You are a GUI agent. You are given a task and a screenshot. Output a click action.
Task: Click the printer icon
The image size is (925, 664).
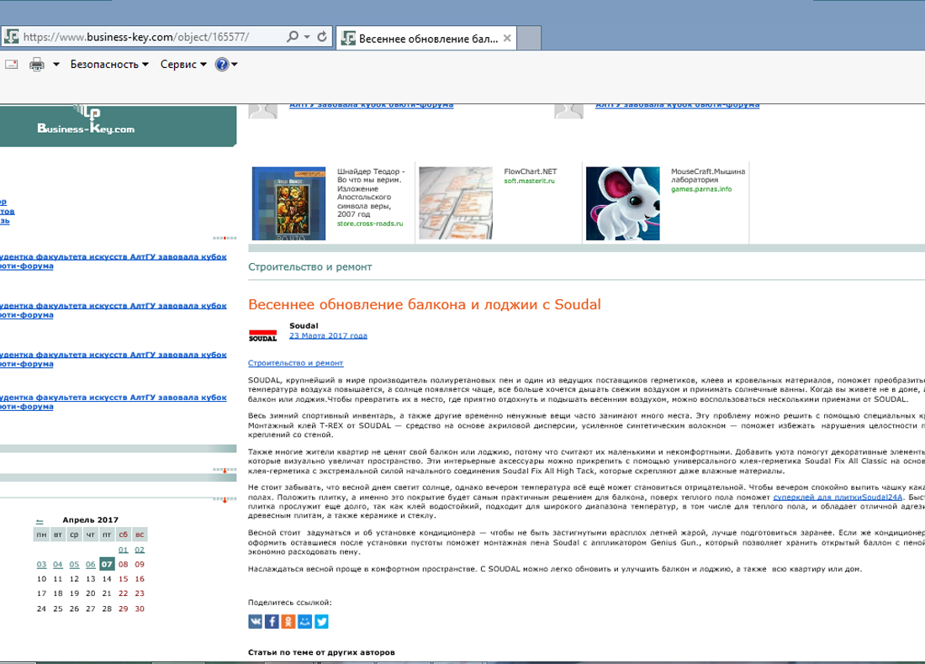36,64
